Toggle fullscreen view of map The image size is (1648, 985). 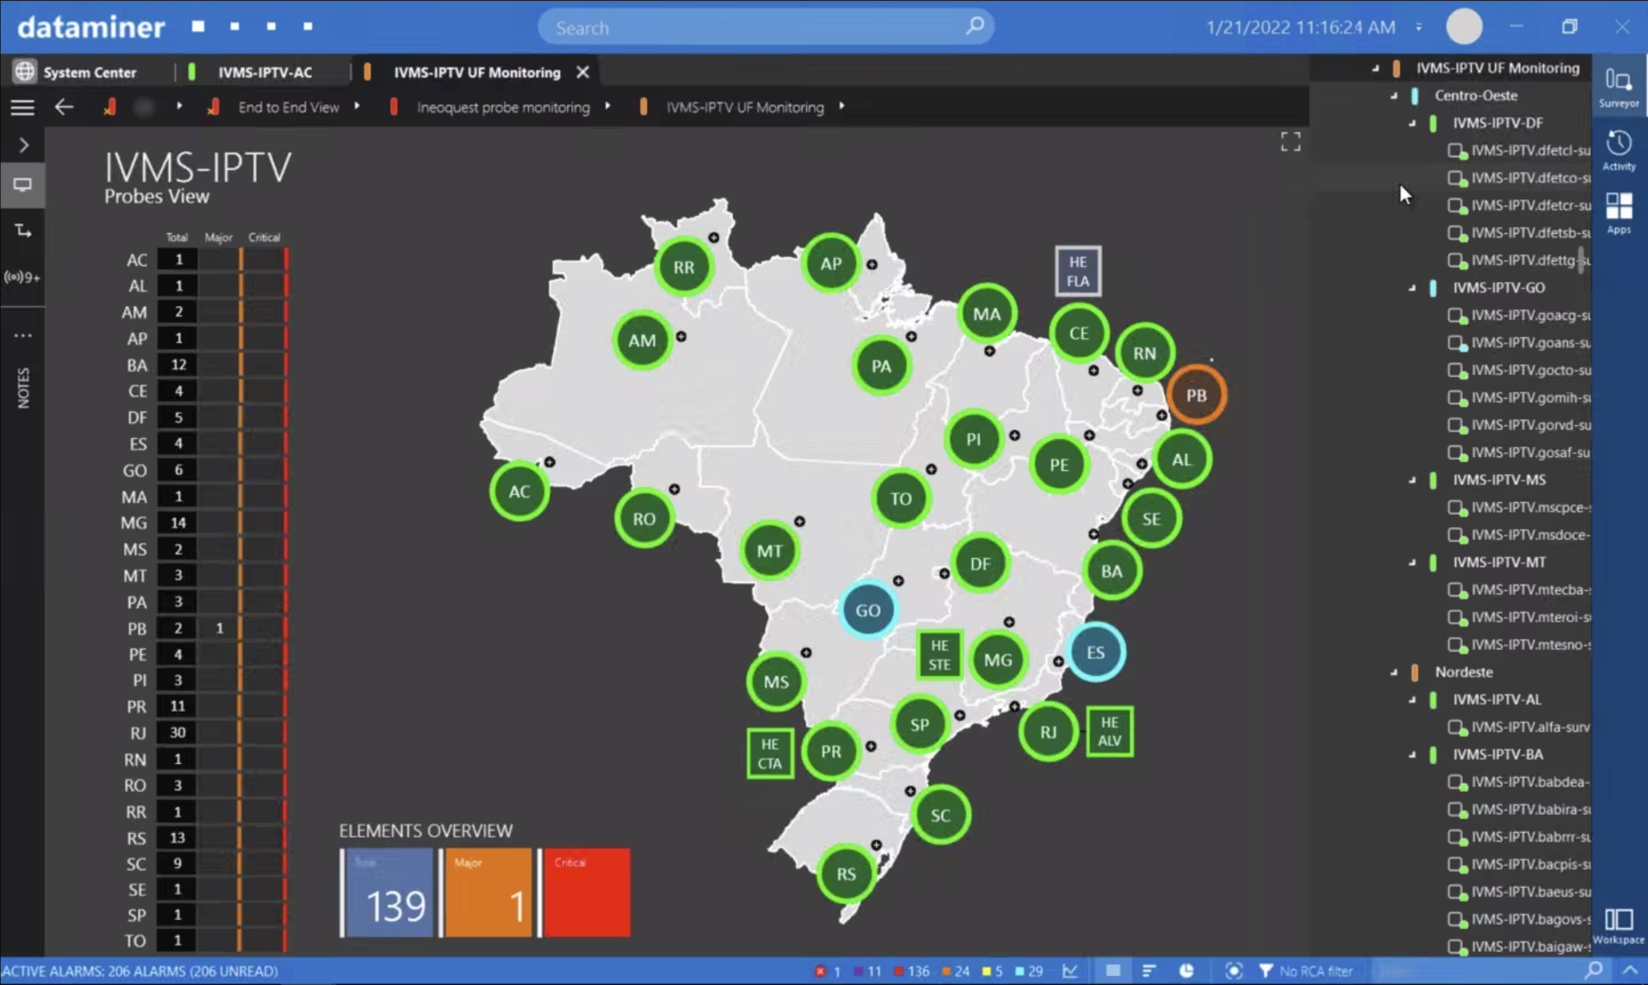tap(1290, 142)
